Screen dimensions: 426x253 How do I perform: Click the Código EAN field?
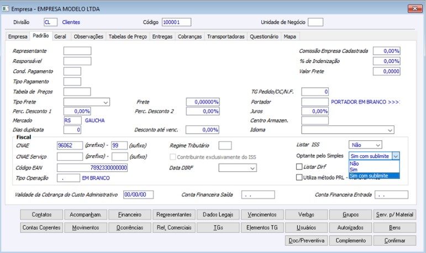pyautogui.click(x=92, y=168)
